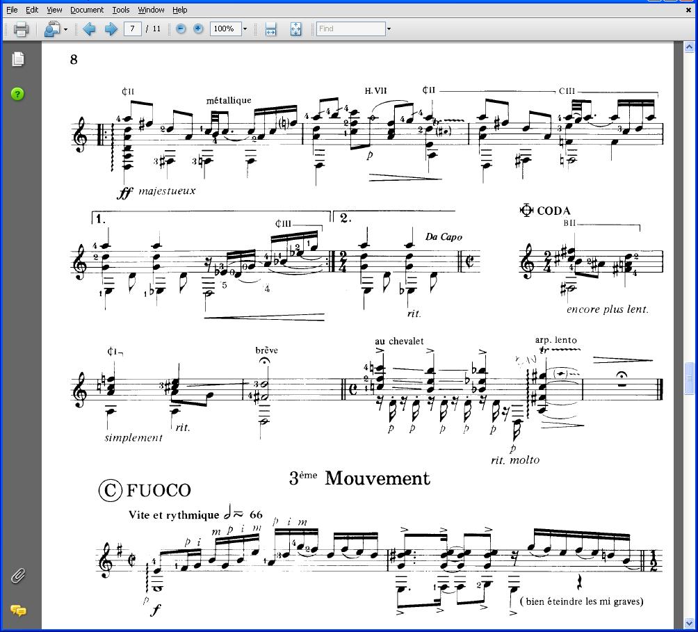Image resolution: width=698 pixels, height=632 pixels.
Task: Click inside the Find search box
Action: pos(351,29)
